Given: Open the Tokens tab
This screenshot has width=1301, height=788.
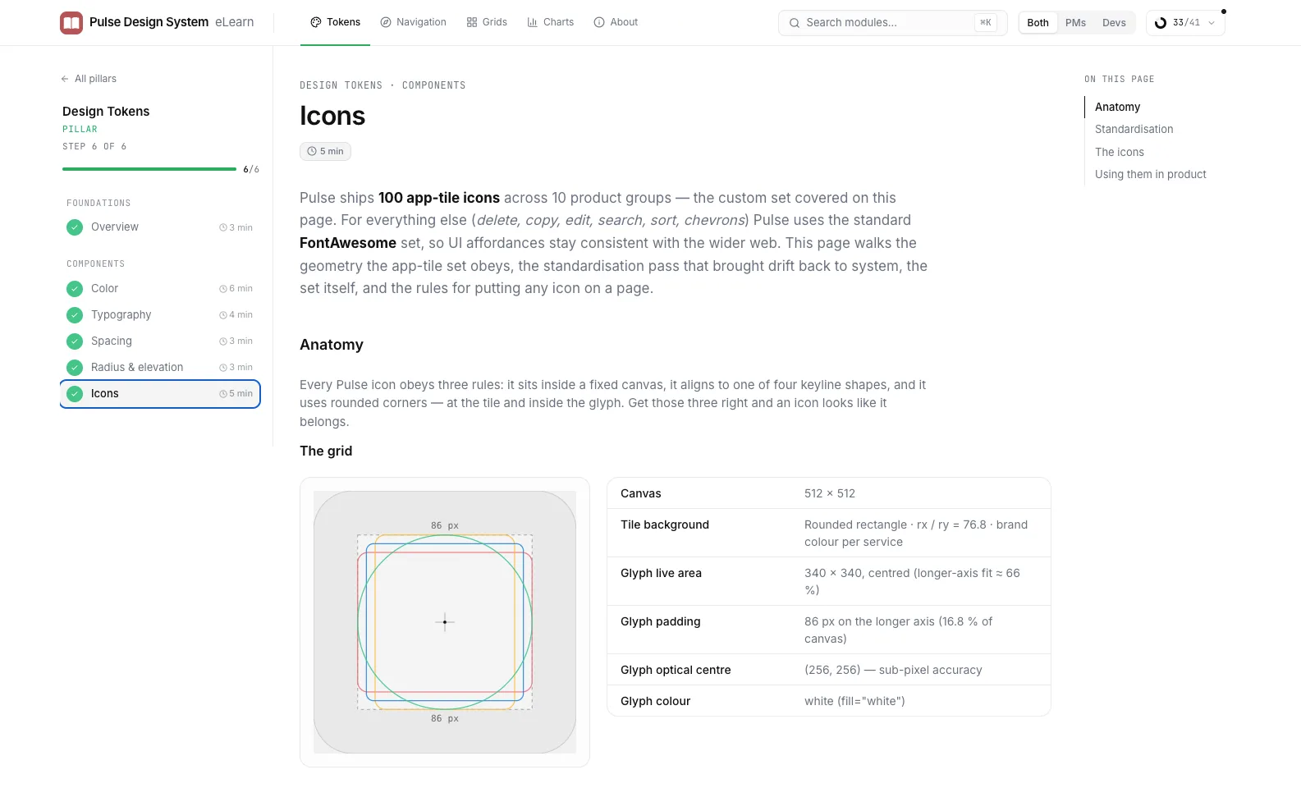Looking at the screenshot, I should (x=335, y=22).
